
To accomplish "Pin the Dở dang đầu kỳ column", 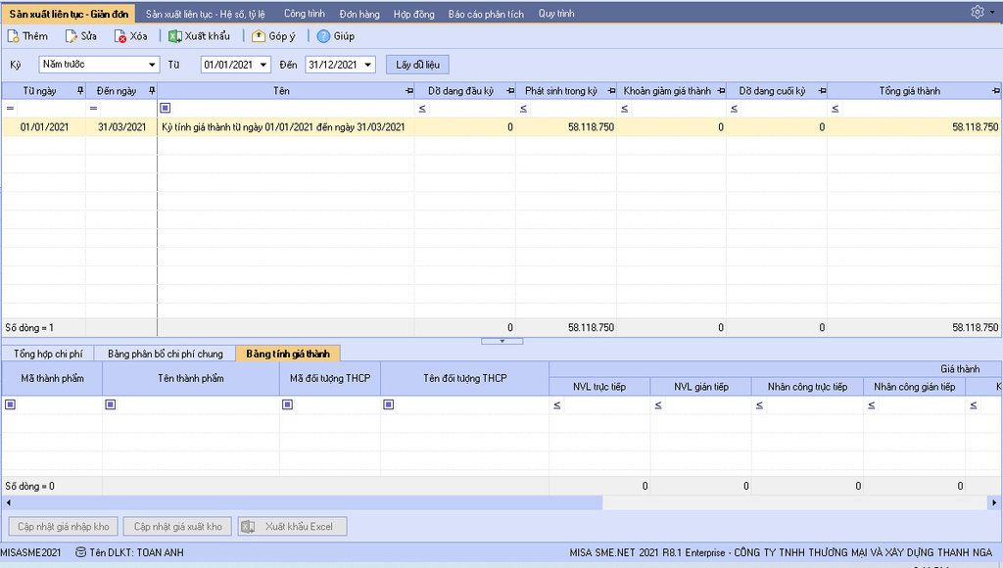I will point(510,91).
